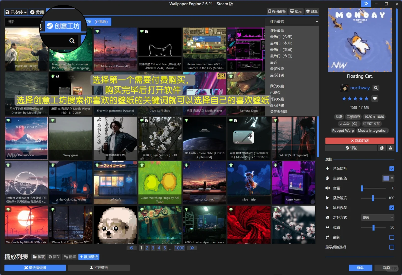
Task: Adjust the 播放速度 speed slider
Action: 373,198
